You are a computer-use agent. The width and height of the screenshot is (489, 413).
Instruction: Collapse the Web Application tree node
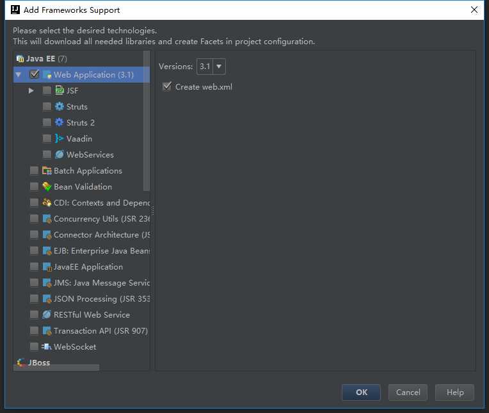(x=19, y=75)
